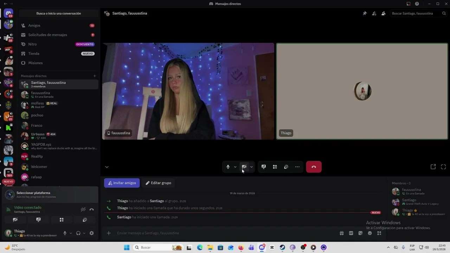Send a gift with gift icon
This screenshot has width=450, height=253.
click(341, 233)
